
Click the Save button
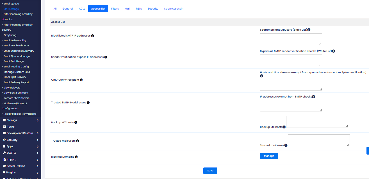tap(210, 171)
